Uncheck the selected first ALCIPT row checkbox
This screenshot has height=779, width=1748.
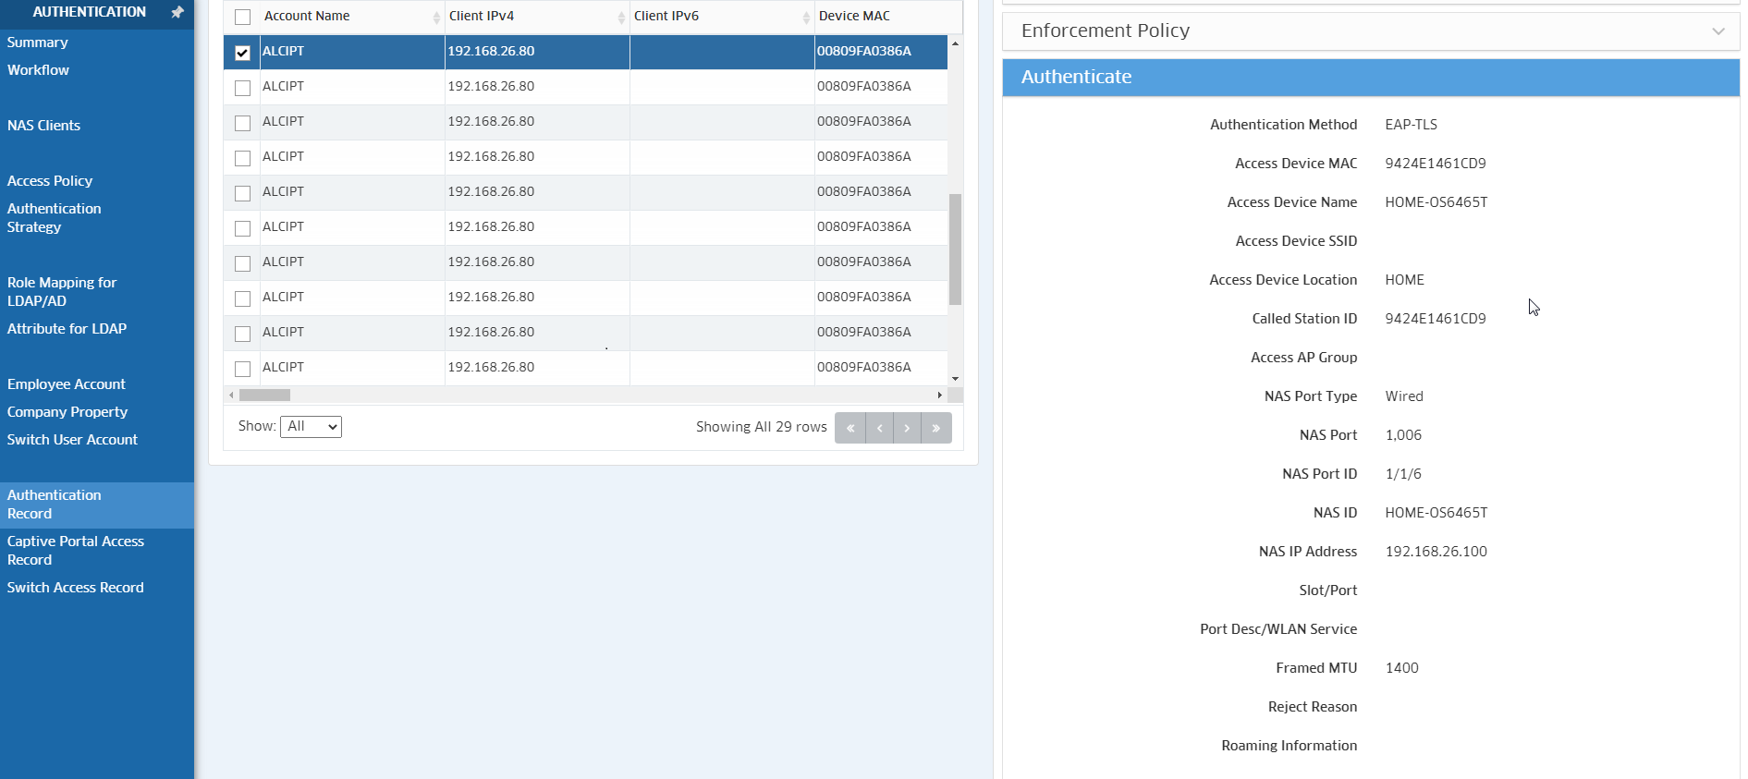click(x=242, y=53)
